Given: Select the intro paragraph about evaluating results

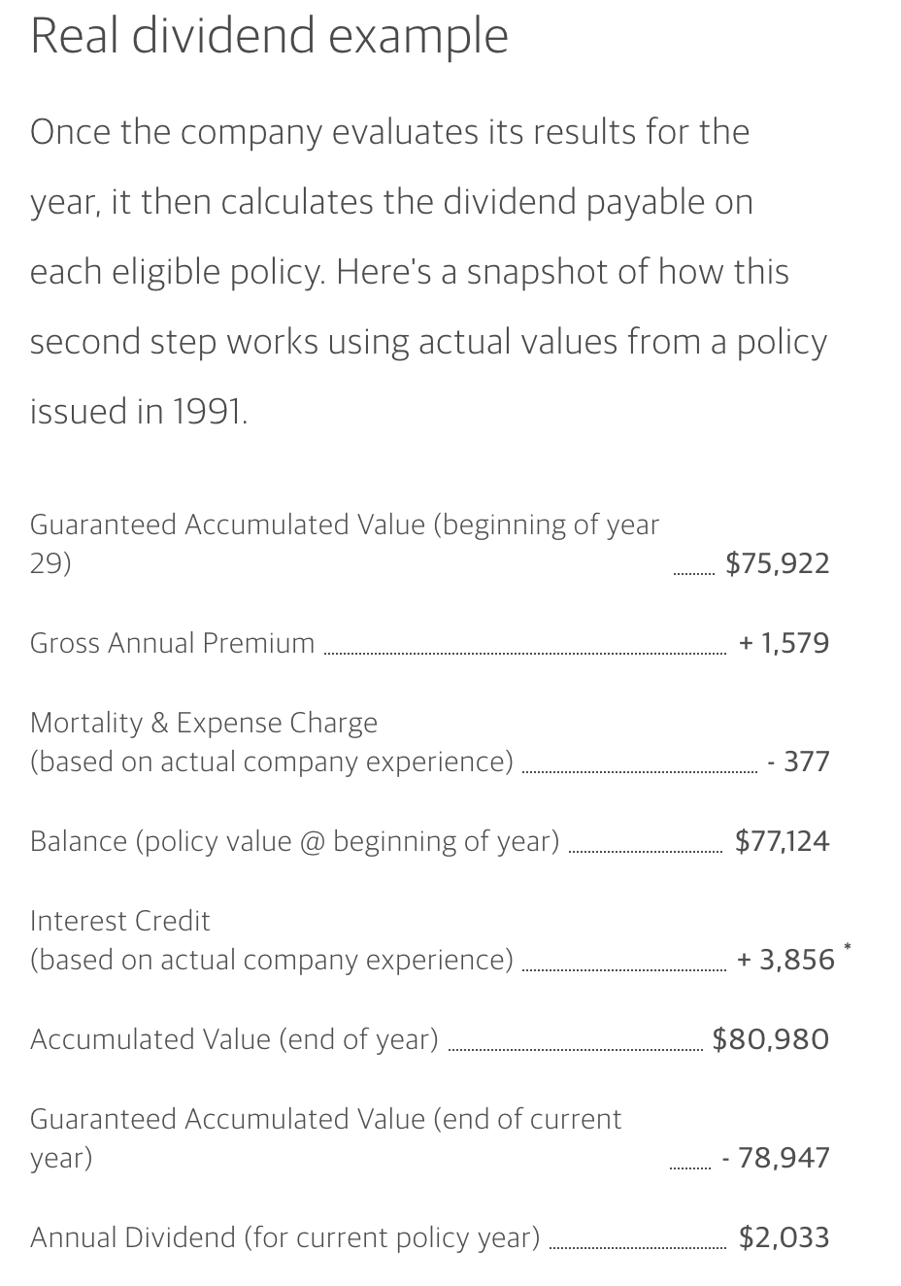Looking at the screenshot, I should coord(428,272).
